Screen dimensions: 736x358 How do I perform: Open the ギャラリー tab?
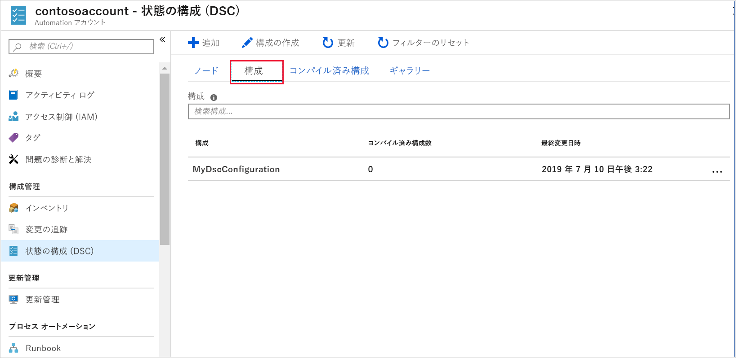coord(410,71)
